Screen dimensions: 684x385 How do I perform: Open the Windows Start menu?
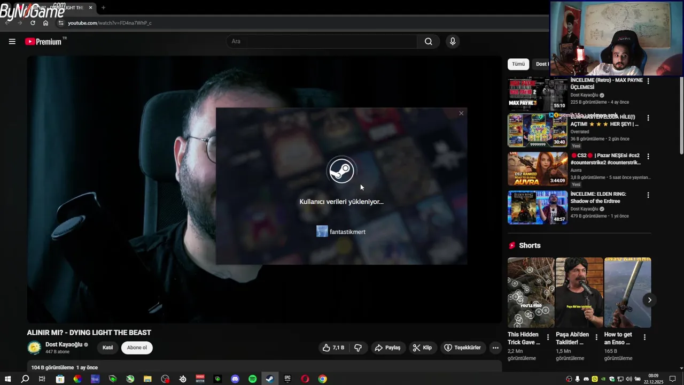[x=8, y=379]
